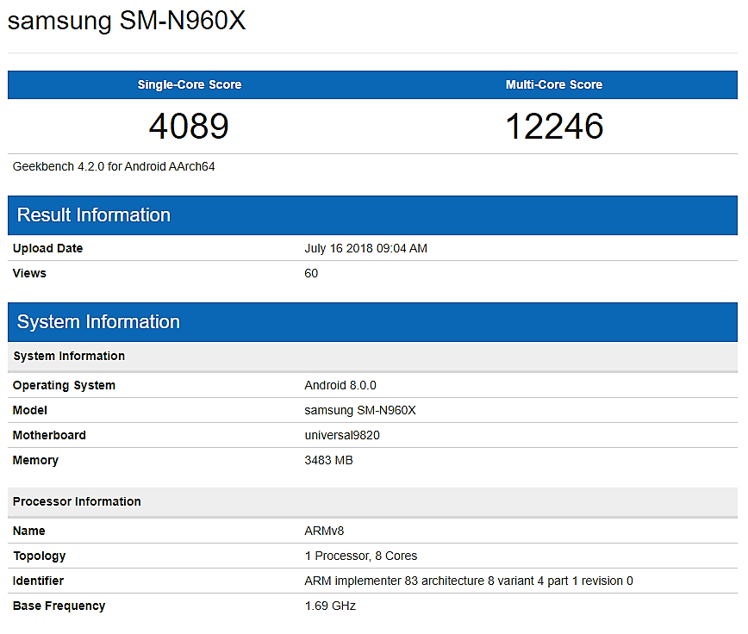
Task: Select the 'Single-Core Score' header
Action: pos(190,85)
